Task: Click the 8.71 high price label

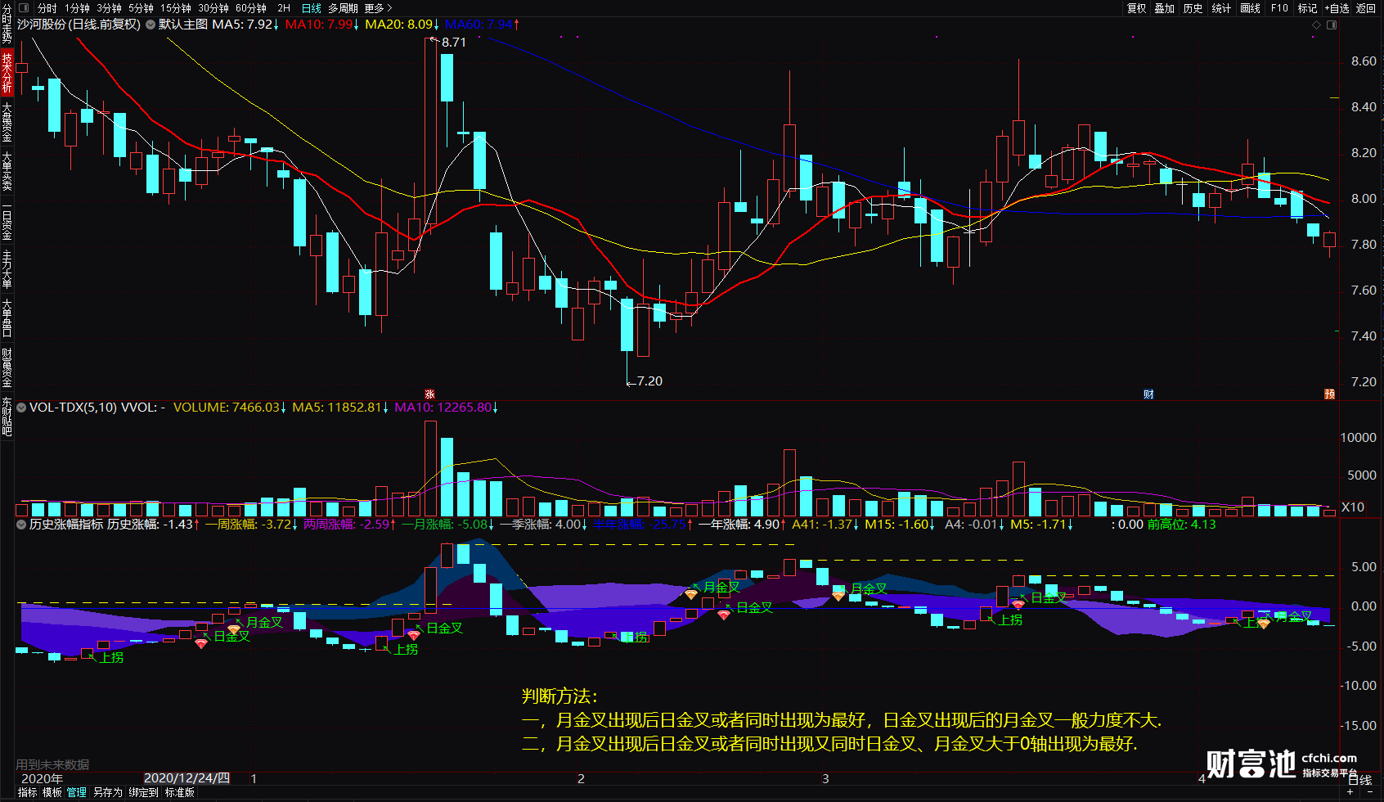Action: click(454, 43)
